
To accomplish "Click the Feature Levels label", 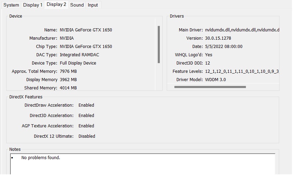I will point(187,71).
